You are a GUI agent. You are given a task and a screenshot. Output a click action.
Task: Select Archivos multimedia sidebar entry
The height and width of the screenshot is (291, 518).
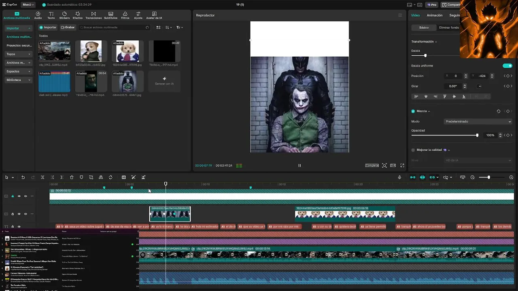click(x=19, y=37)
